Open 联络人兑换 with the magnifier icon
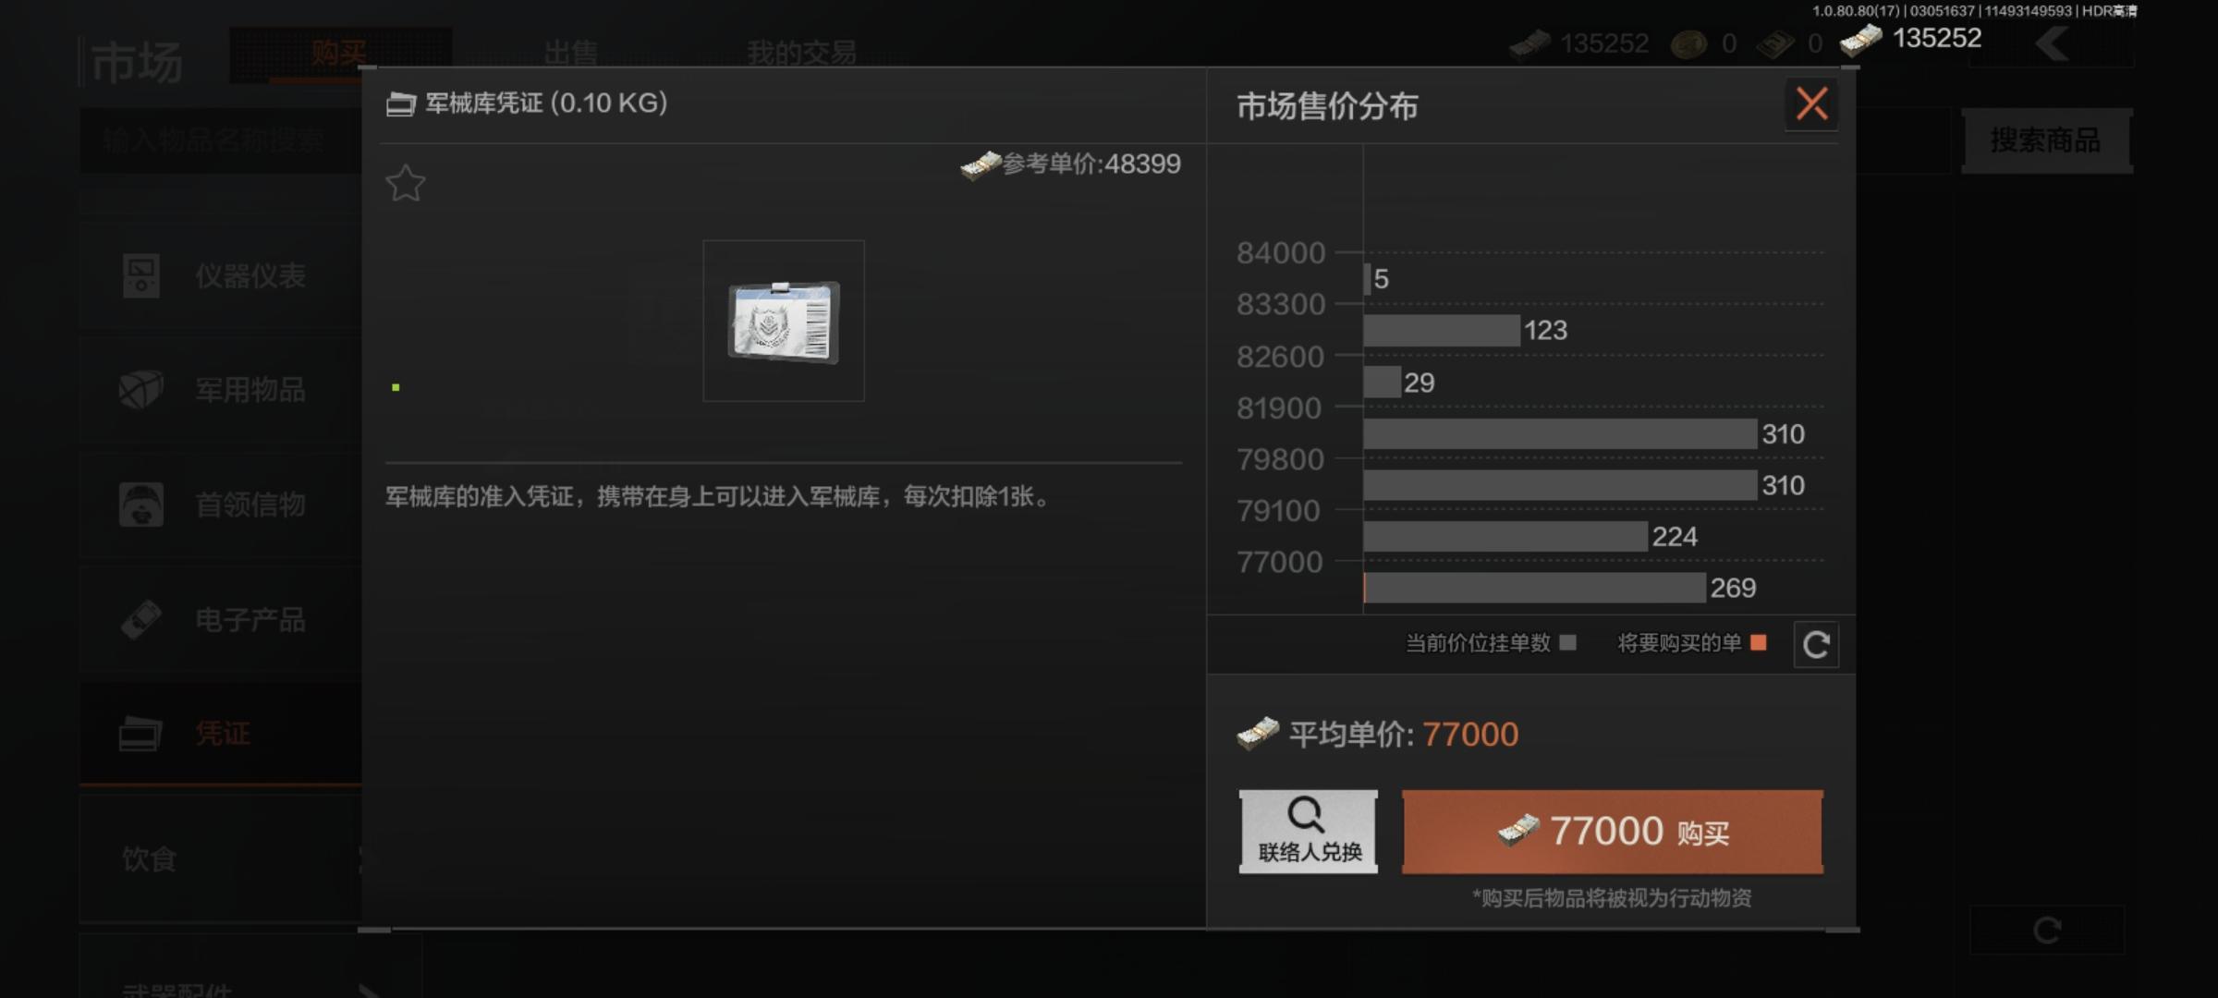Viewport: 2218px width, 998px height. pos(1308,831)
